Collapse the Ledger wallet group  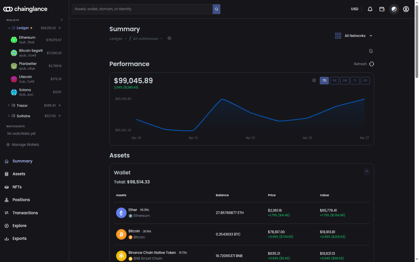pos(9,28)
